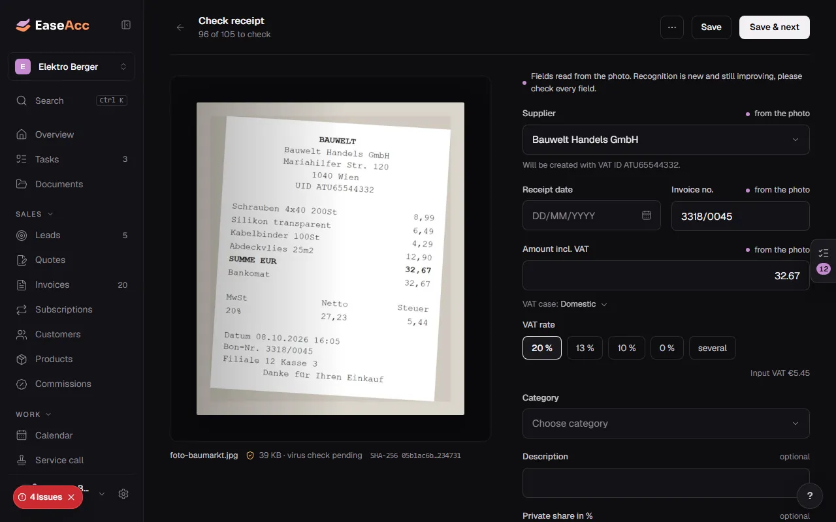Select the 13 % VAT rate

point(585,348)
